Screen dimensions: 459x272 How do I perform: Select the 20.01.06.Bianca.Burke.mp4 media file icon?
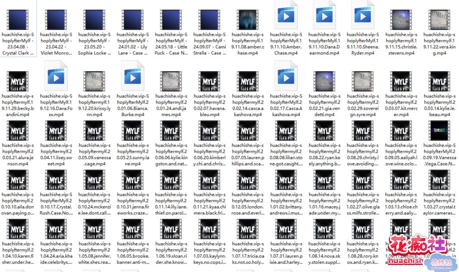(133, 76)
